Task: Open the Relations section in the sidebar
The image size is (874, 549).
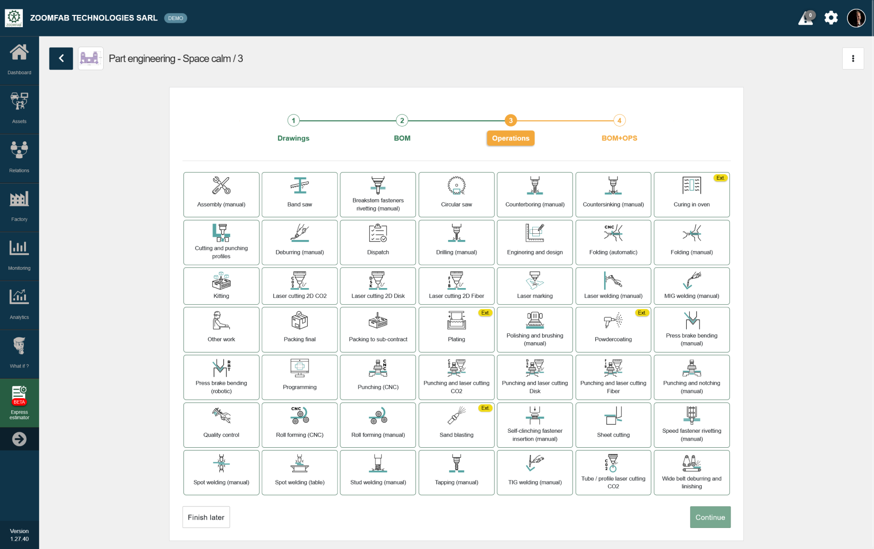Action: click(x=19, y=158)
